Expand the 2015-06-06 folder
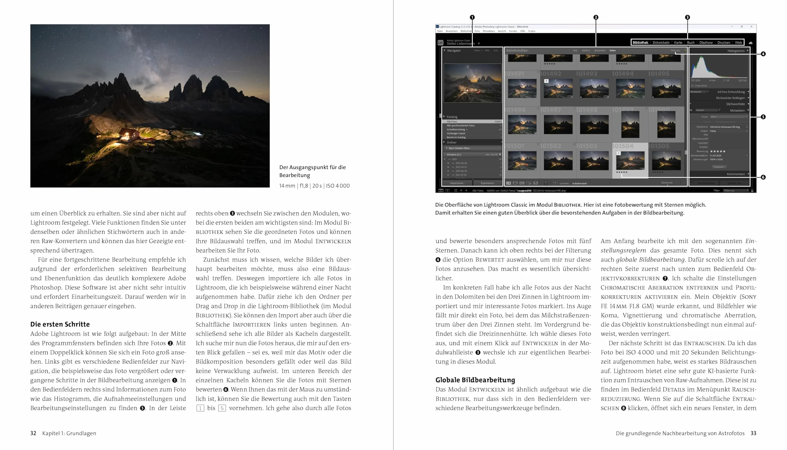 pos(448,163)
